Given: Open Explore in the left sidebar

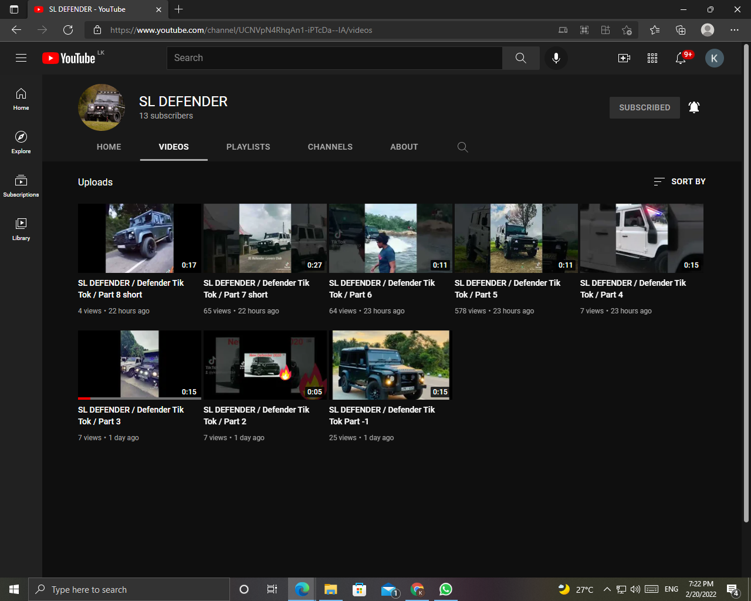Looking at the screenshot, I should (x=21, y=143).
